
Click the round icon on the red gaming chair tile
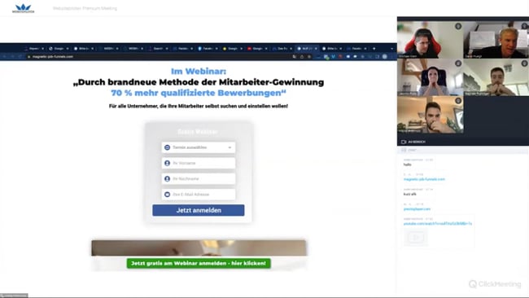pyautogui.click(x=458, y=26)
